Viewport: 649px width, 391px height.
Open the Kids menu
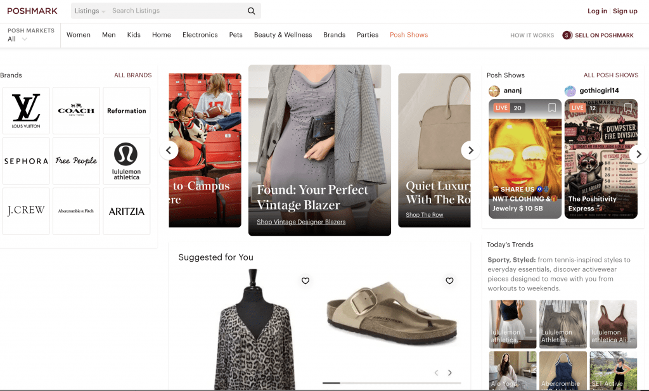(134, 35)
